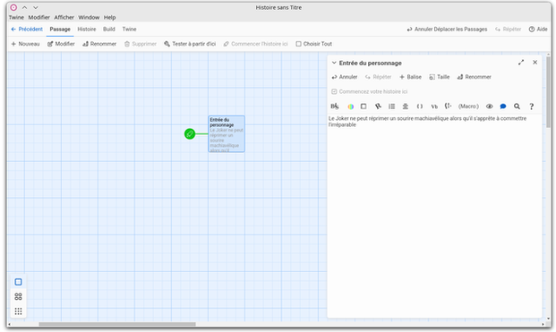
Task: Show passages as names only icon
Action: point(18,296)
